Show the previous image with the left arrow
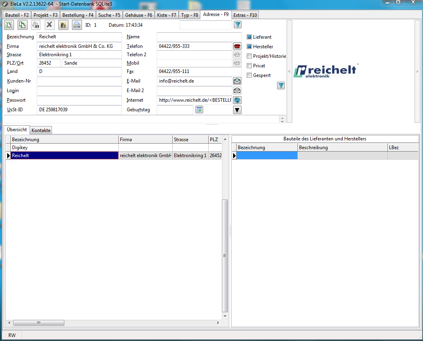 pyautogui.click(x=289, y=72)
